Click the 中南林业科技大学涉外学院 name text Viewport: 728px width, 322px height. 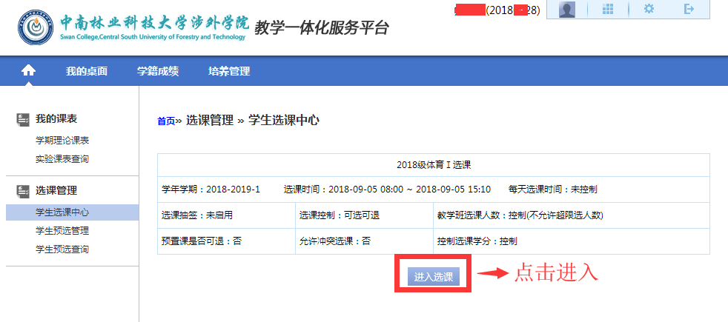pos(155,23)
